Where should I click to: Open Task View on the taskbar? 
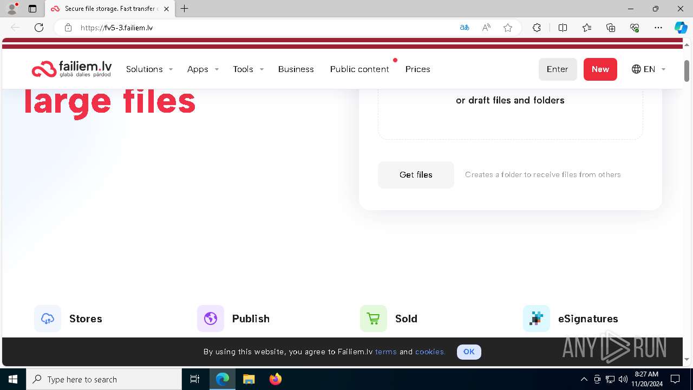[x=195, y=379]
